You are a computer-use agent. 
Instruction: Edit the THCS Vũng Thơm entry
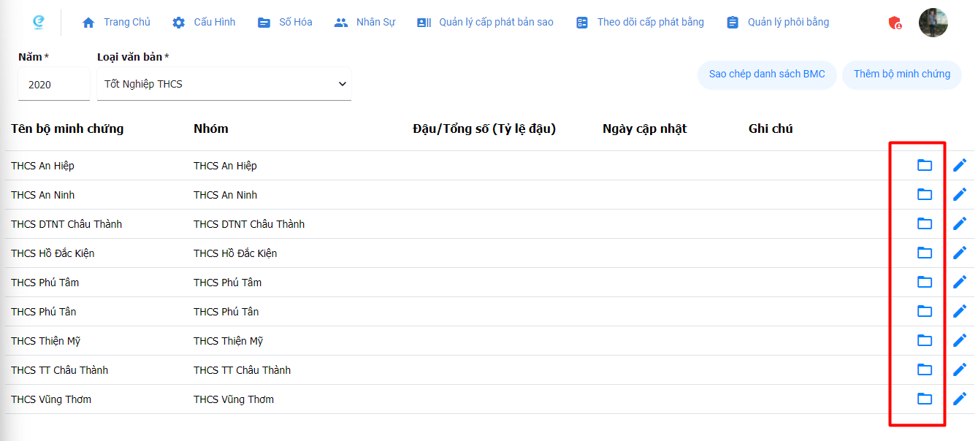960,399
